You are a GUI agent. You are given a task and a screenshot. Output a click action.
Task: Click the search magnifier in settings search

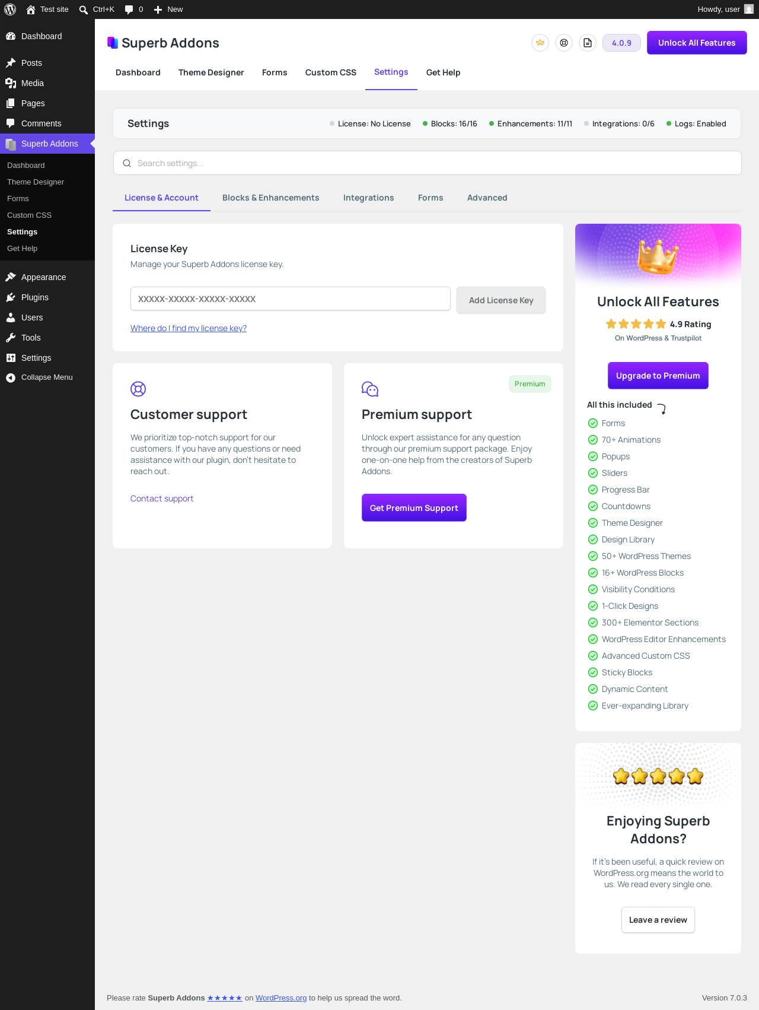click(x=127, y=163)
